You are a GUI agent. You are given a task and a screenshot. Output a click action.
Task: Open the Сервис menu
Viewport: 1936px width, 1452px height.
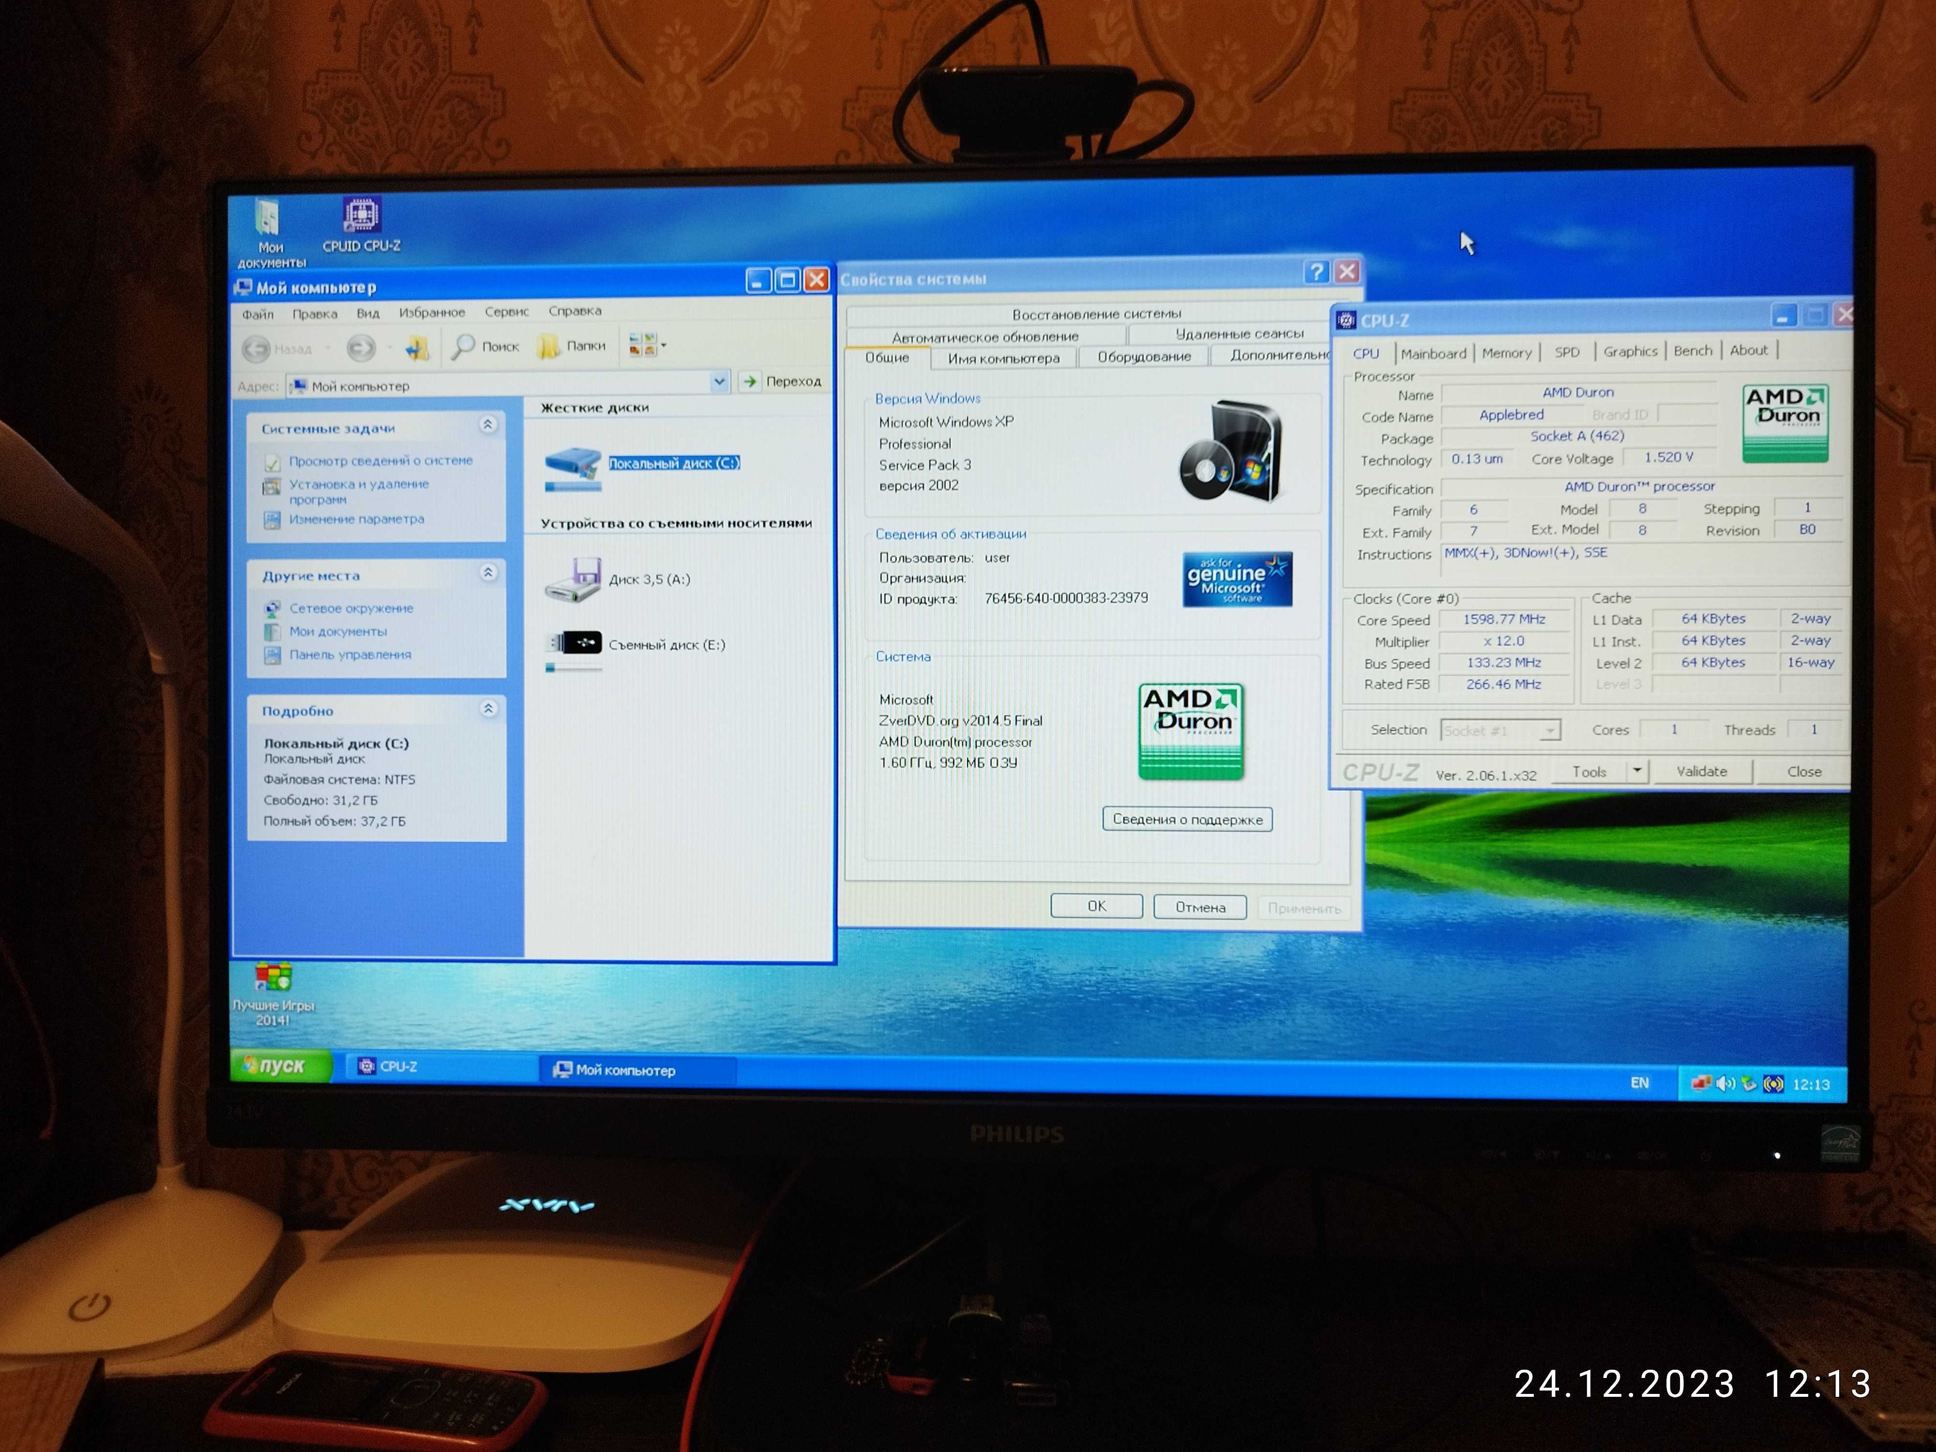507,312
